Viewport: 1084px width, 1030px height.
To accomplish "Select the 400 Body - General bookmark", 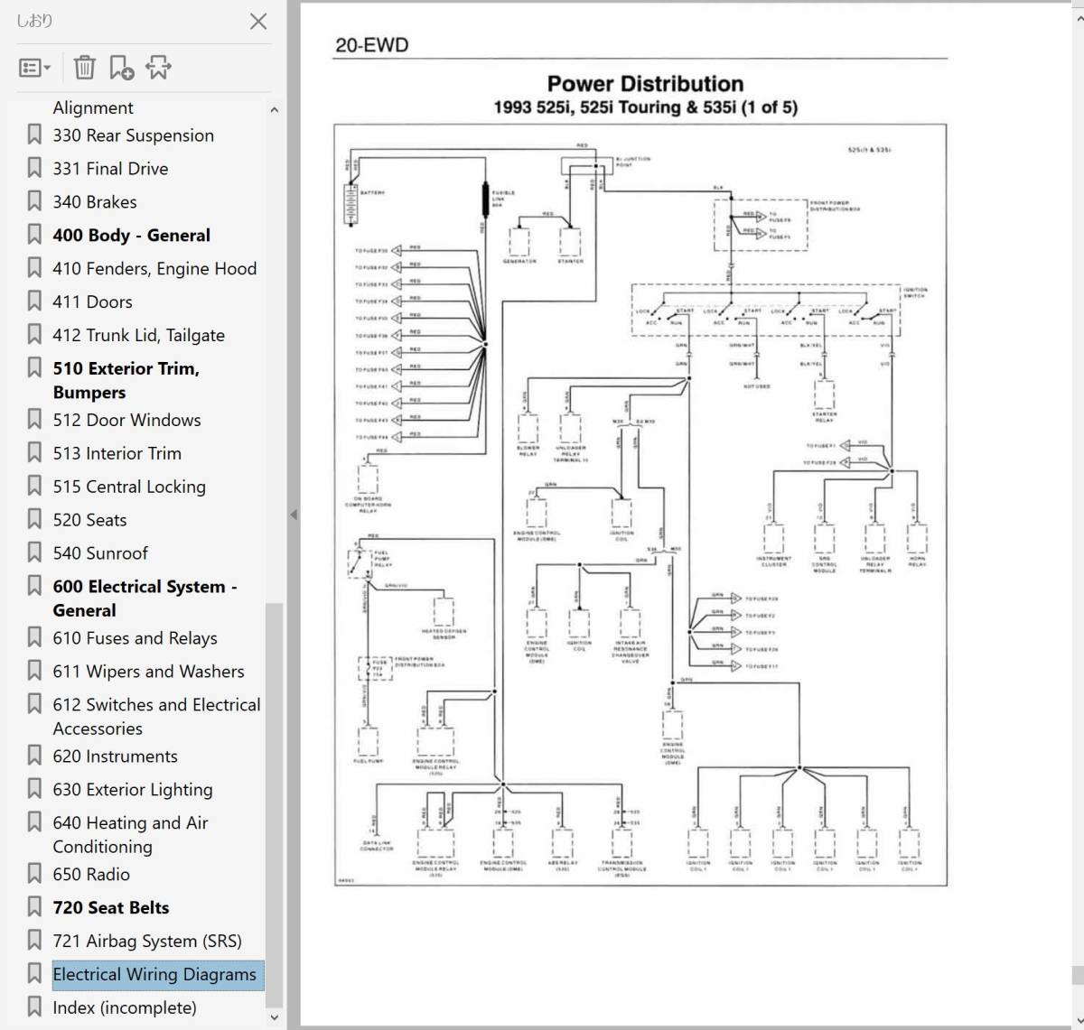I will click(131, 236).
